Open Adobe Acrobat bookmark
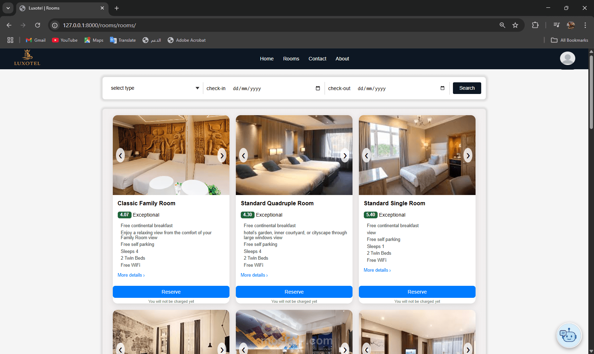Screen dimensions: 594x354 (187, 40)
